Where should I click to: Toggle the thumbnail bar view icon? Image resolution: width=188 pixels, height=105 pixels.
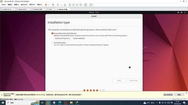tap(73, 5)
